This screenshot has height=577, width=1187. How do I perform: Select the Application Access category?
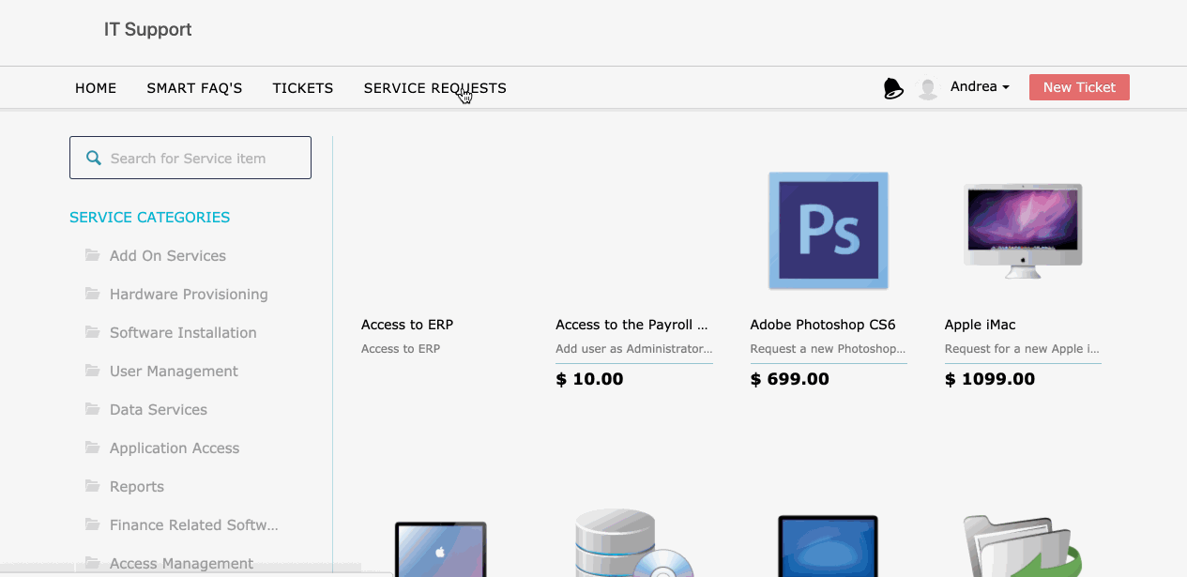pos(175,448)
